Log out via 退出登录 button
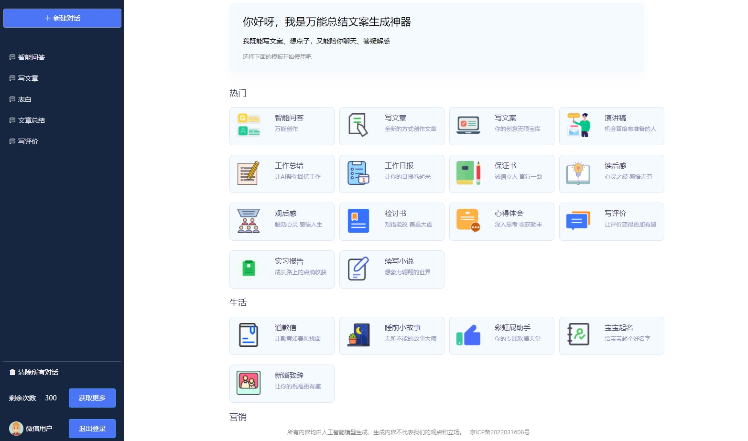The width and height of the screenshot is (748, 441). point(92,429)
